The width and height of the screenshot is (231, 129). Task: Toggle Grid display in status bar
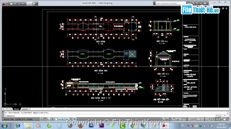click(45, 119)
